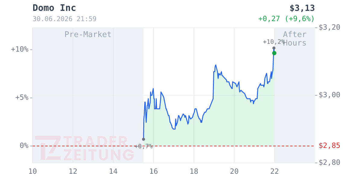
Task: Click the gray +10,2% high marker dot
Action: (274, 48)
